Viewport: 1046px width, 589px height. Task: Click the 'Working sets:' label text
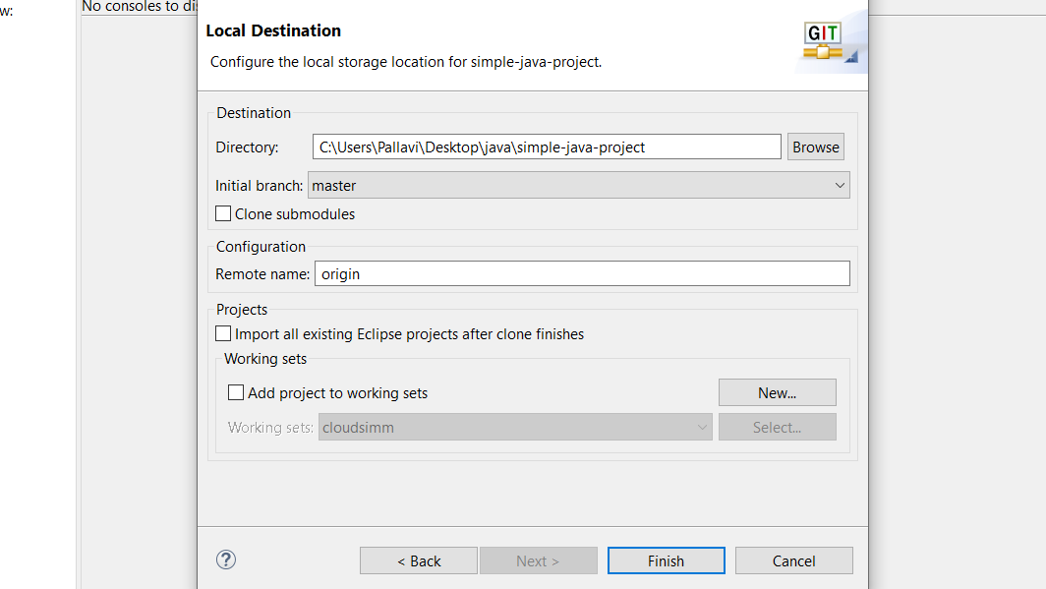pos(271,428)
